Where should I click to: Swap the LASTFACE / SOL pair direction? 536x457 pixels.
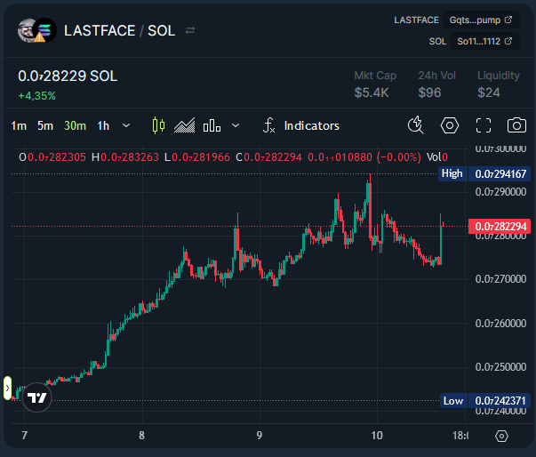[x=190, y=30]
